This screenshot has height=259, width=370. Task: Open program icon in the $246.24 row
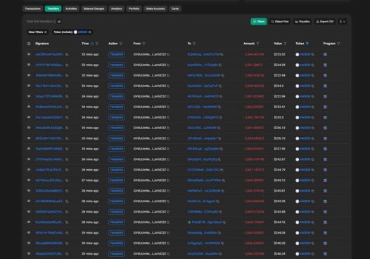(325, 254)
